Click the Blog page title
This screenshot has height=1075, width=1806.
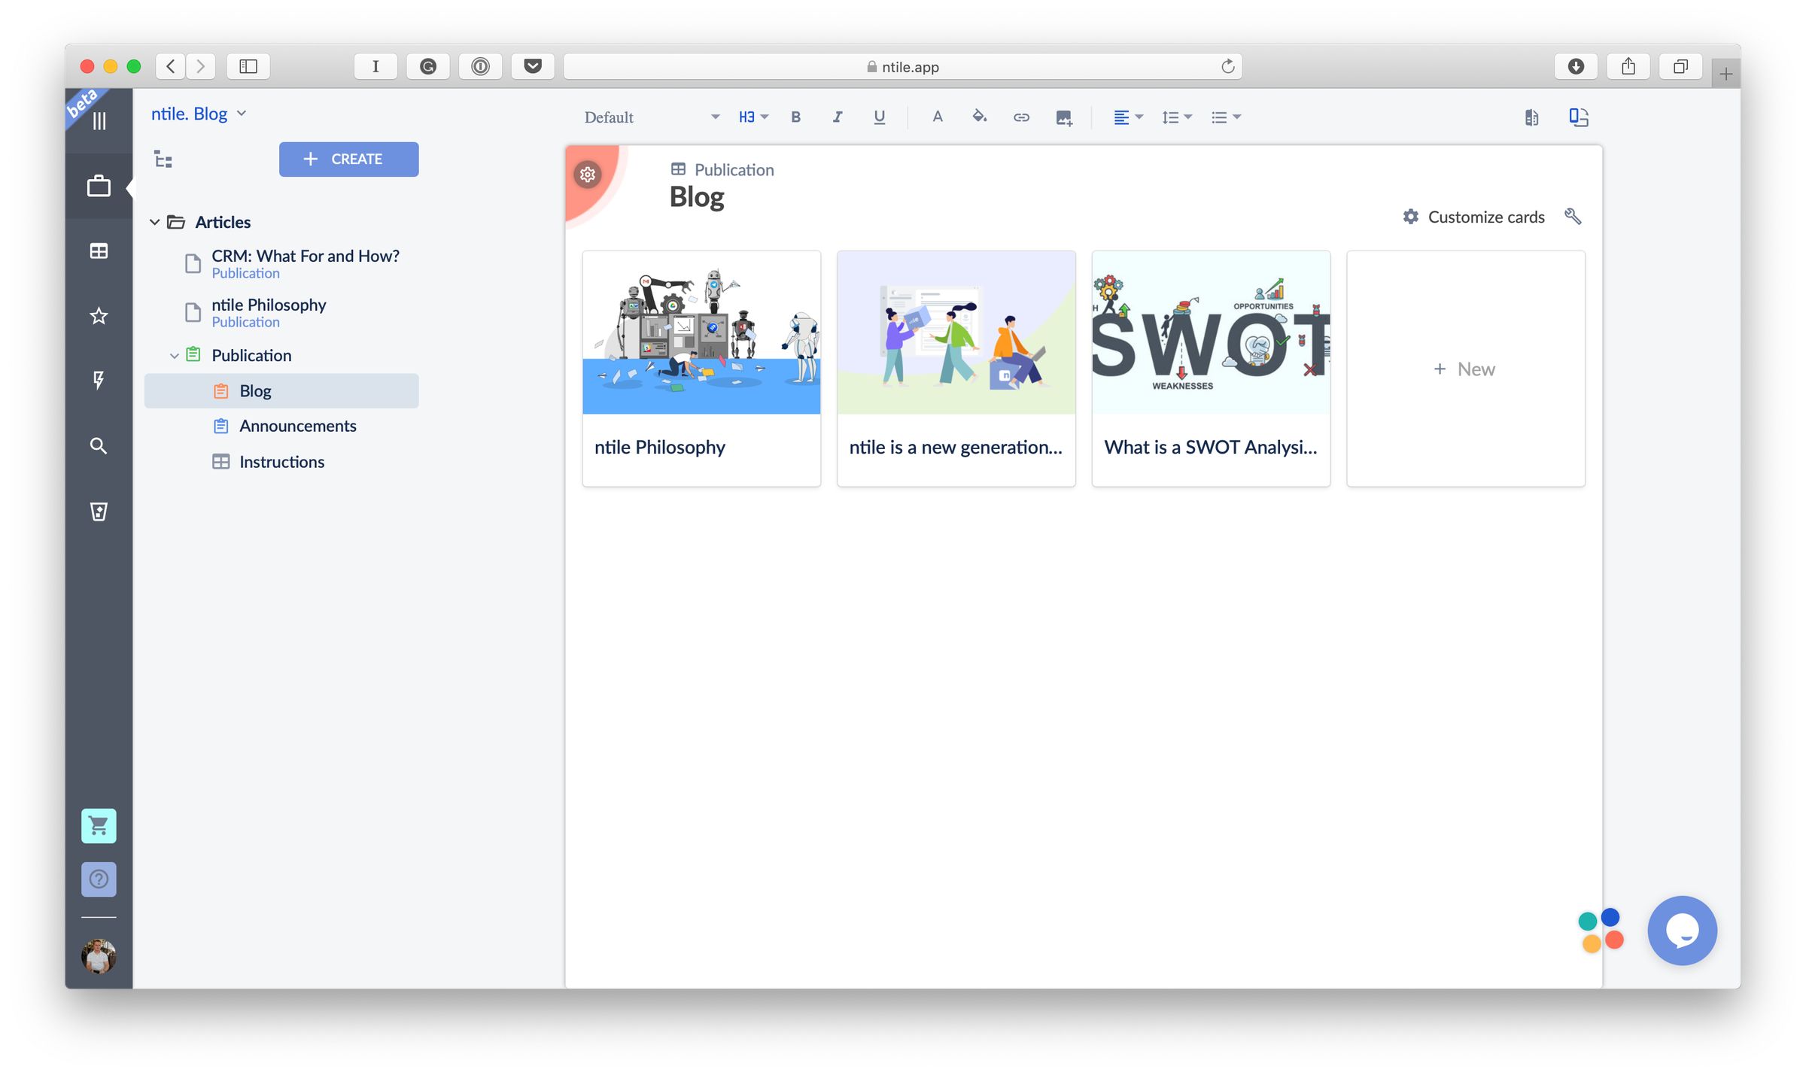697,197
